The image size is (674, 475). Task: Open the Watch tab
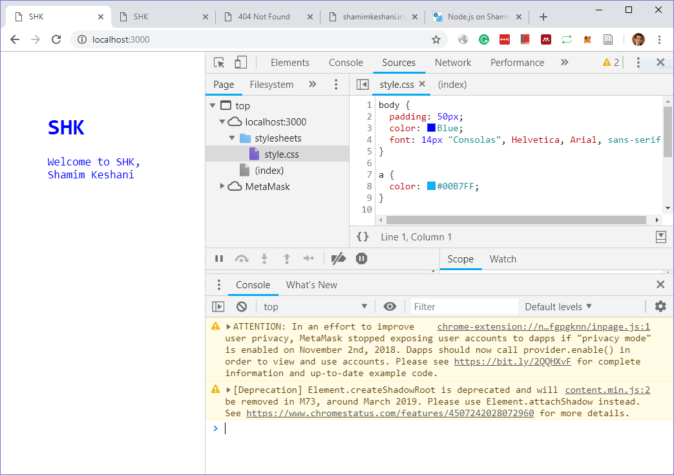(503, 259)
